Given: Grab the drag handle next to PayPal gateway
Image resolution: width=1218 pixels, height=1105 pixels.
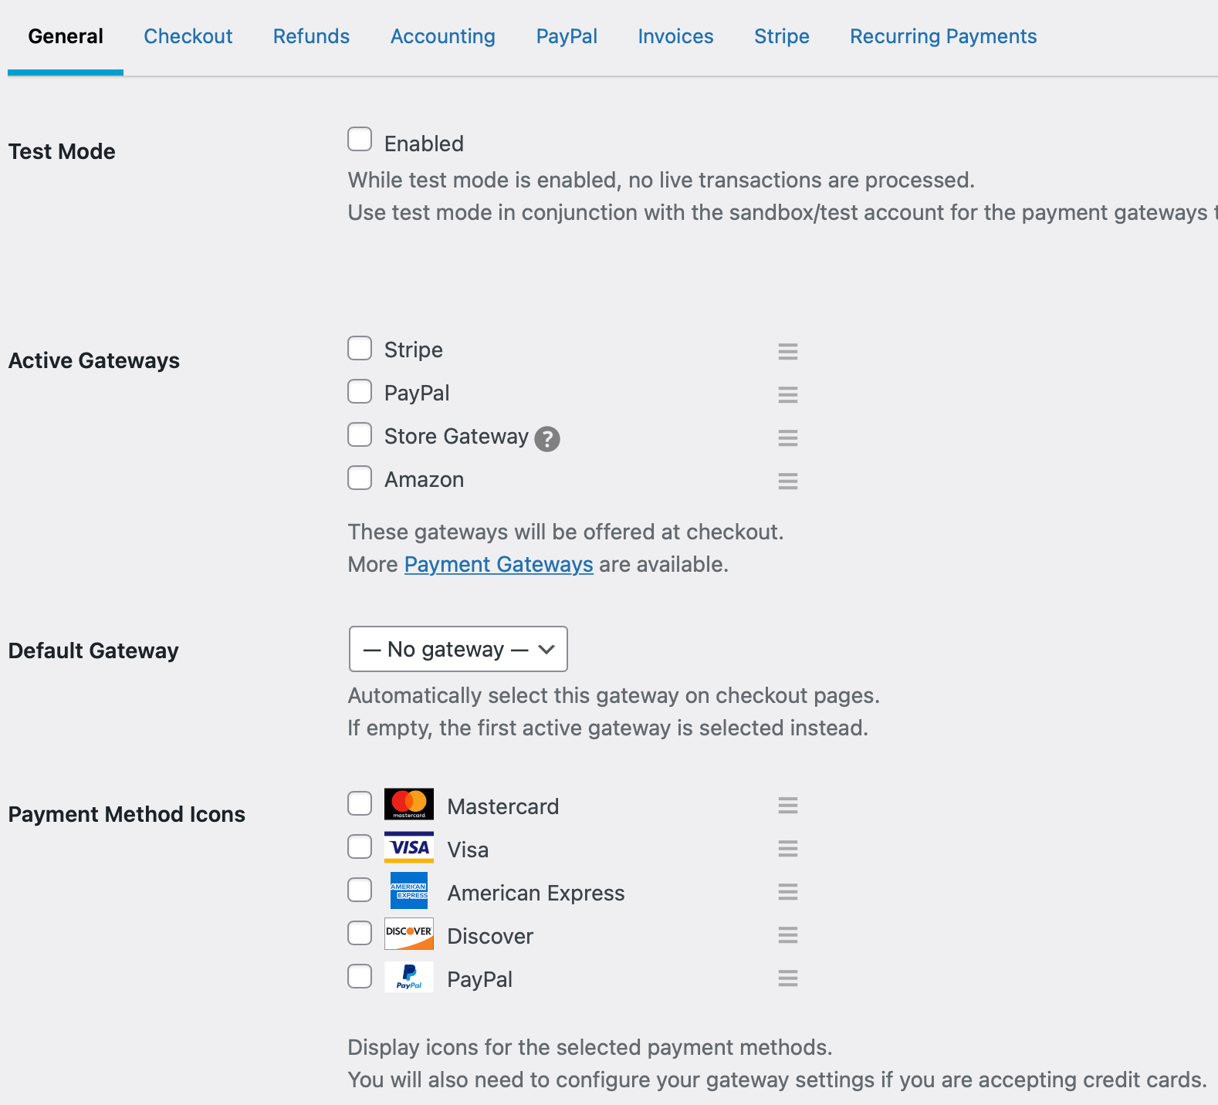Looking at the screenshot, I should coord(787,394).
